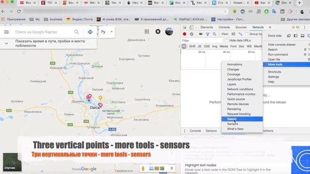Open Google Maps notifications bell
The height and width of the screenshot is (174, 310).
coord(158,31)
